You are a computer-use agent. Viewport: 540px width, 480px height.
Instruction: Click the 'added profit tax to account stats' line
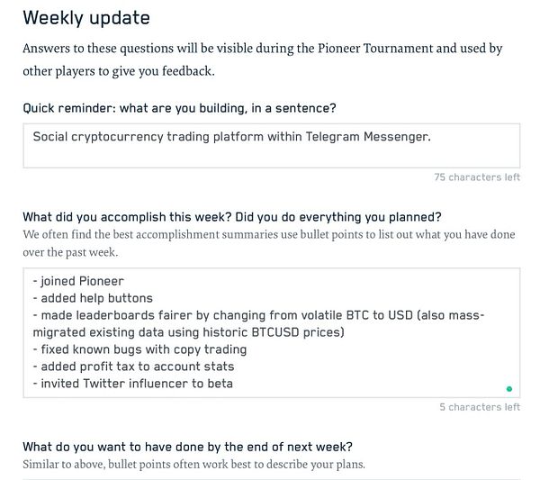point(133,367)
